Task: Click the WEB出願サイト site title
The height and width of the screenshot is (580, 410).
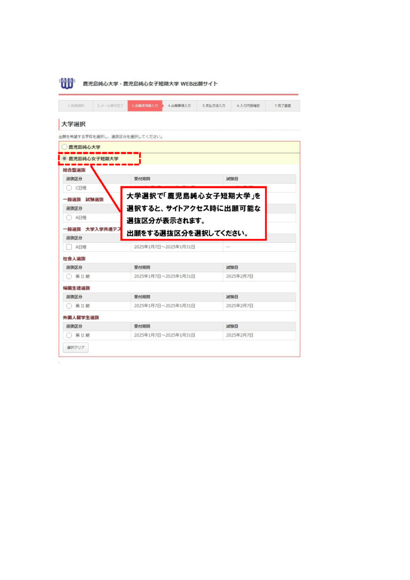Action: tap(150, 84)
